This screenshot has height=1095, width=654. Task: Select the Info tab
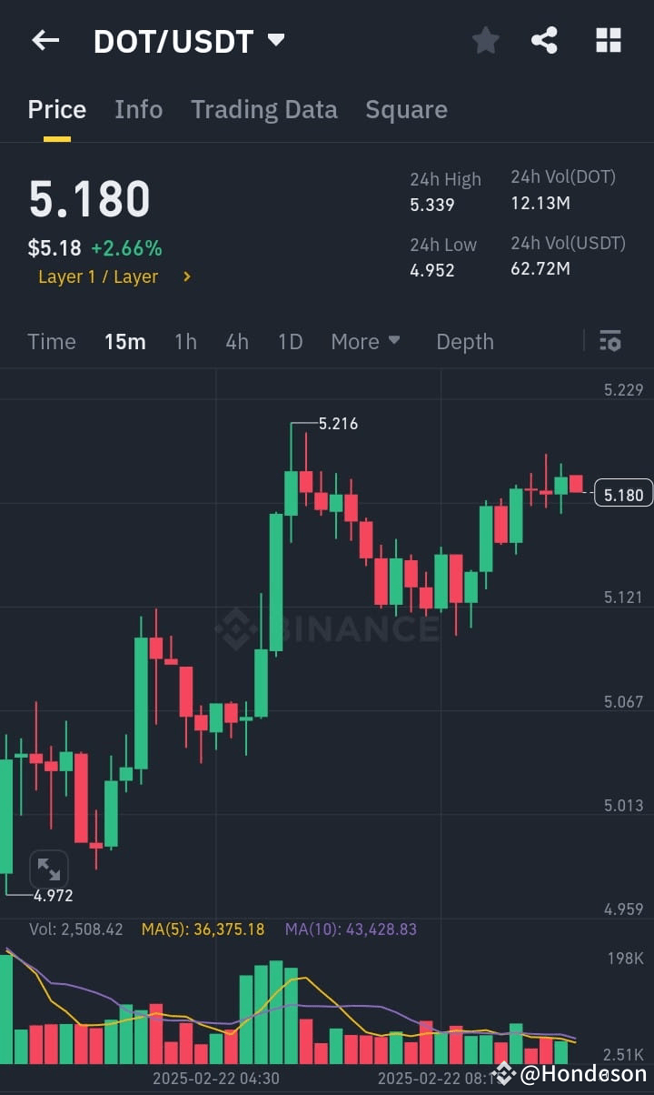pos(138,108)
